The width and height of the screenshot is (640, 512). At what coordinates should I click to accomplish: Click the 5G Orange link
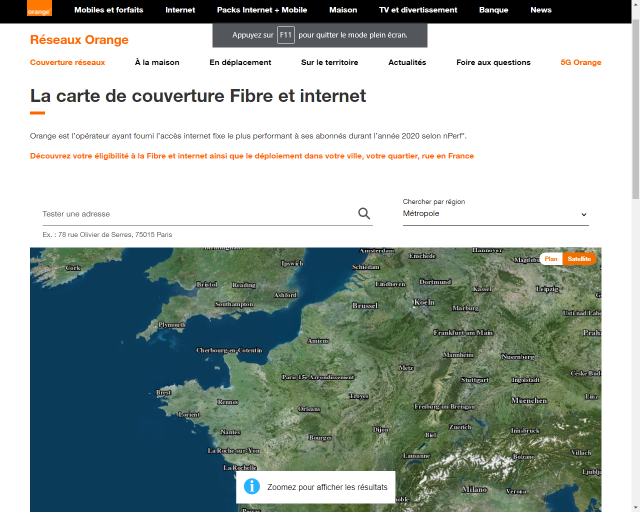pyautogui.click(x=580, y=62)
